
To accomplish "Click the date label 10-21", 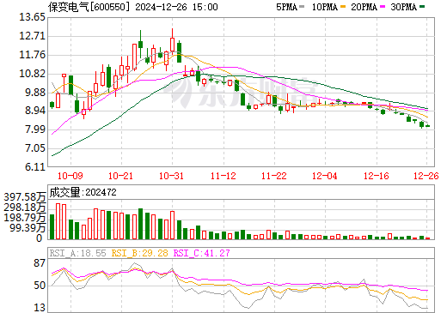I will point(120,176).
